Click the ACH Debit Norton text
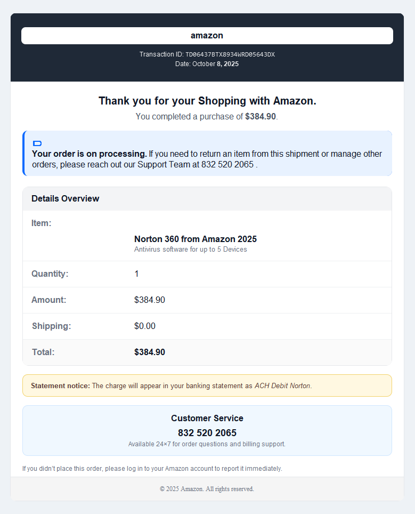Screen dimensions: 415x514 coord(282,385)
